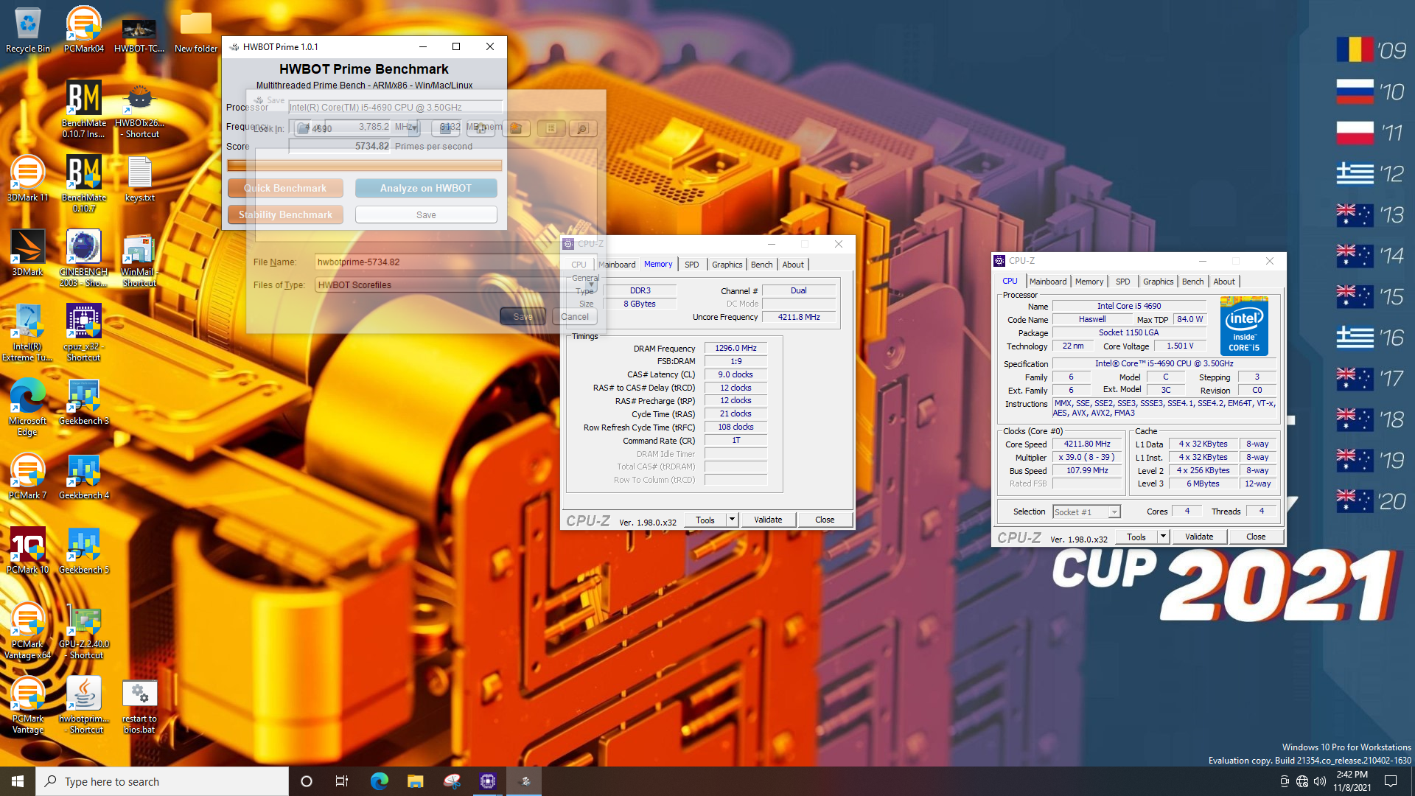Switch to SPD tab in Memory CPU-Z window
This screenshot has height=796, width=1415.
tap(691, 265)
